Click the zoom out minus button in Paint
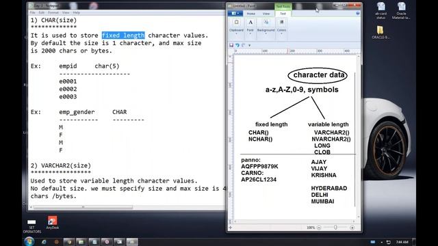The height and width of the screenshot is (246, 438). (319, 228)
